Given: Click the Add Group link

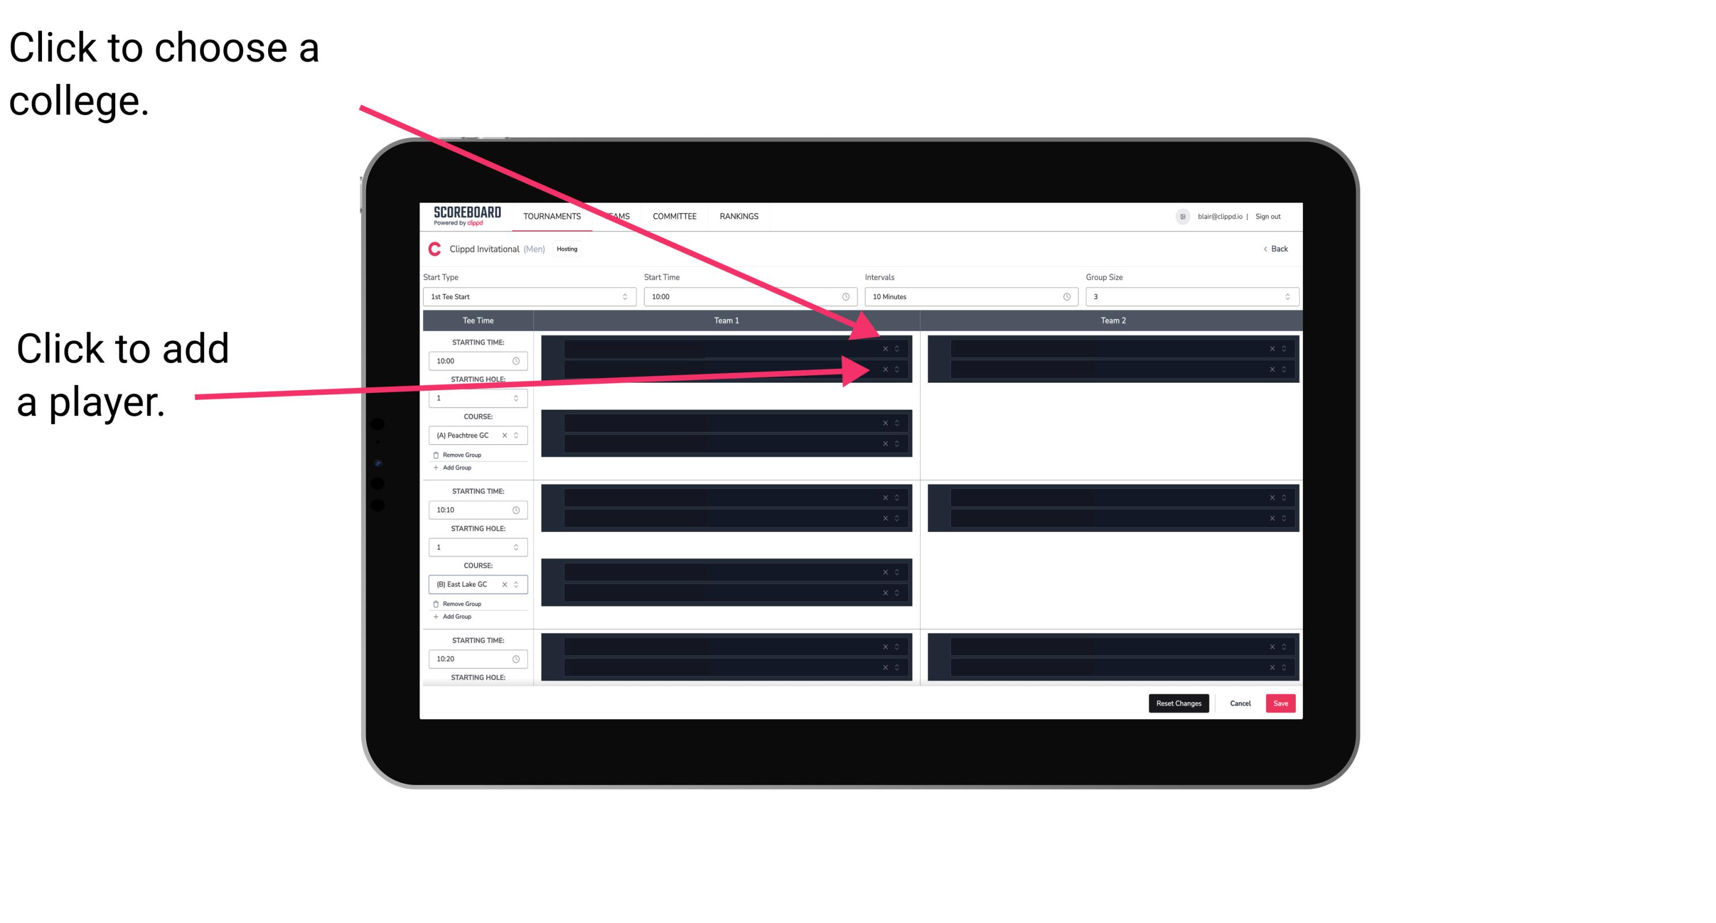Looking at the screenshot, I should (x=457, y=470).
